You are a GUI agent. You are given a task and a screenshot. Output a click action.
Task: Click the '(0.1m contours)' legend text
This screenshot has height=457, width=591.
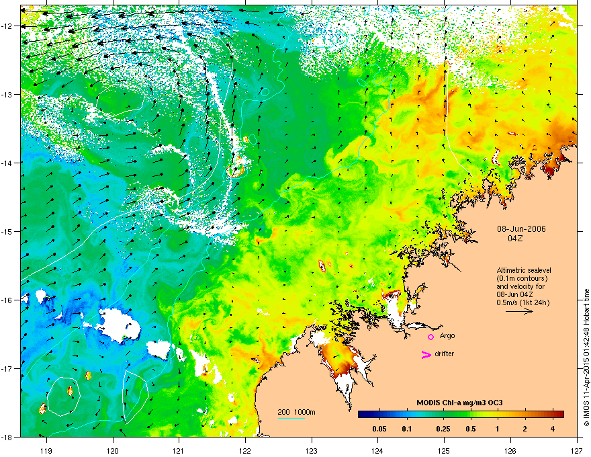pos(522,279)
